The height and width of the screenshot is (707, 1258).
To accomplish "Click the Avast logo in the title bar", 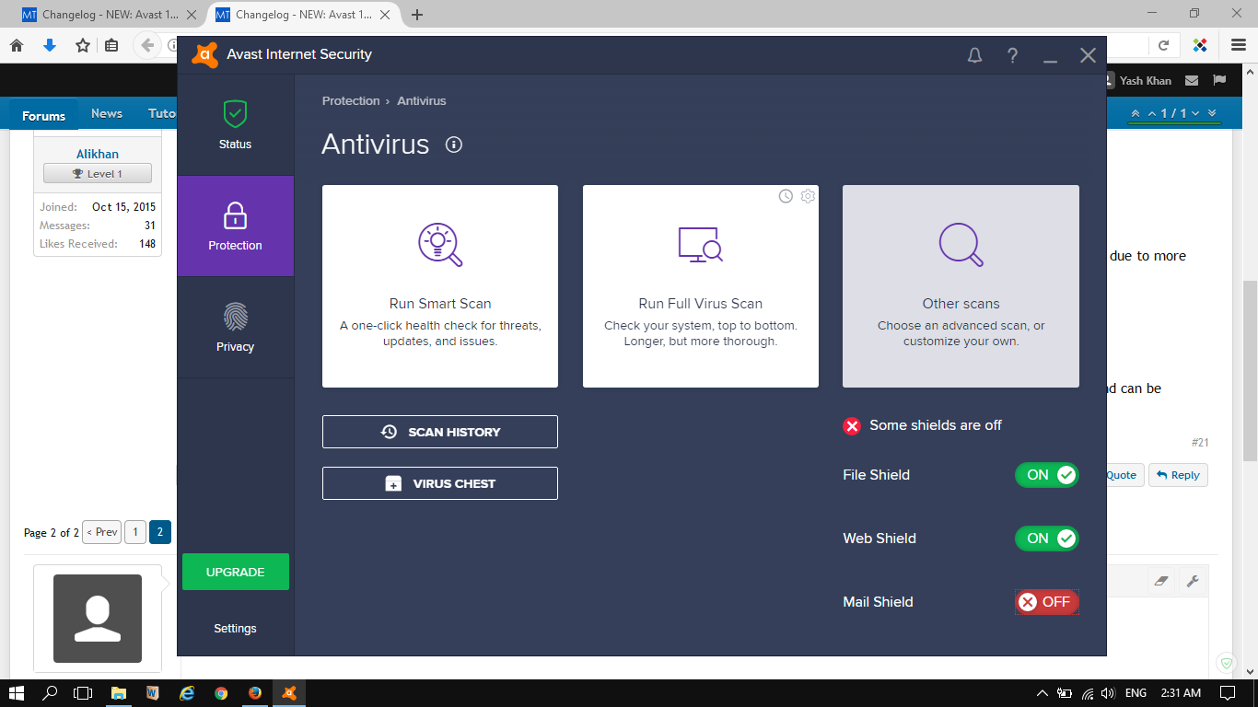I will click(204, 55).
